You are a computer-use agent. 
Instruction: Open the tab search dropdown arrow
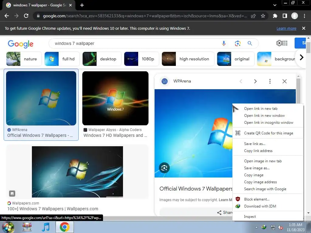point(275,5)
